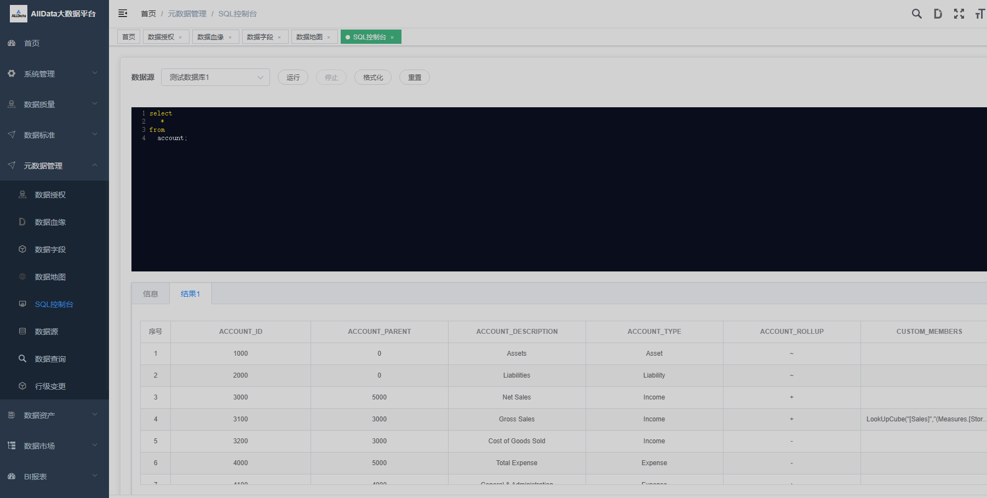
Task: Open 数据血缘 in the sidebar
Action: tap(50, 222)
